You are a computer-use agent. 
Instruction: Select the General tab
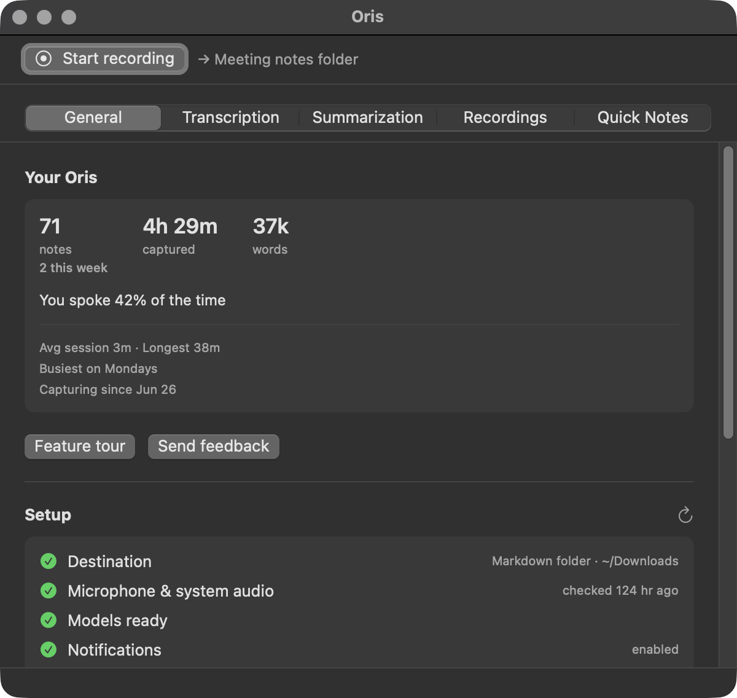tap(93, 117)
